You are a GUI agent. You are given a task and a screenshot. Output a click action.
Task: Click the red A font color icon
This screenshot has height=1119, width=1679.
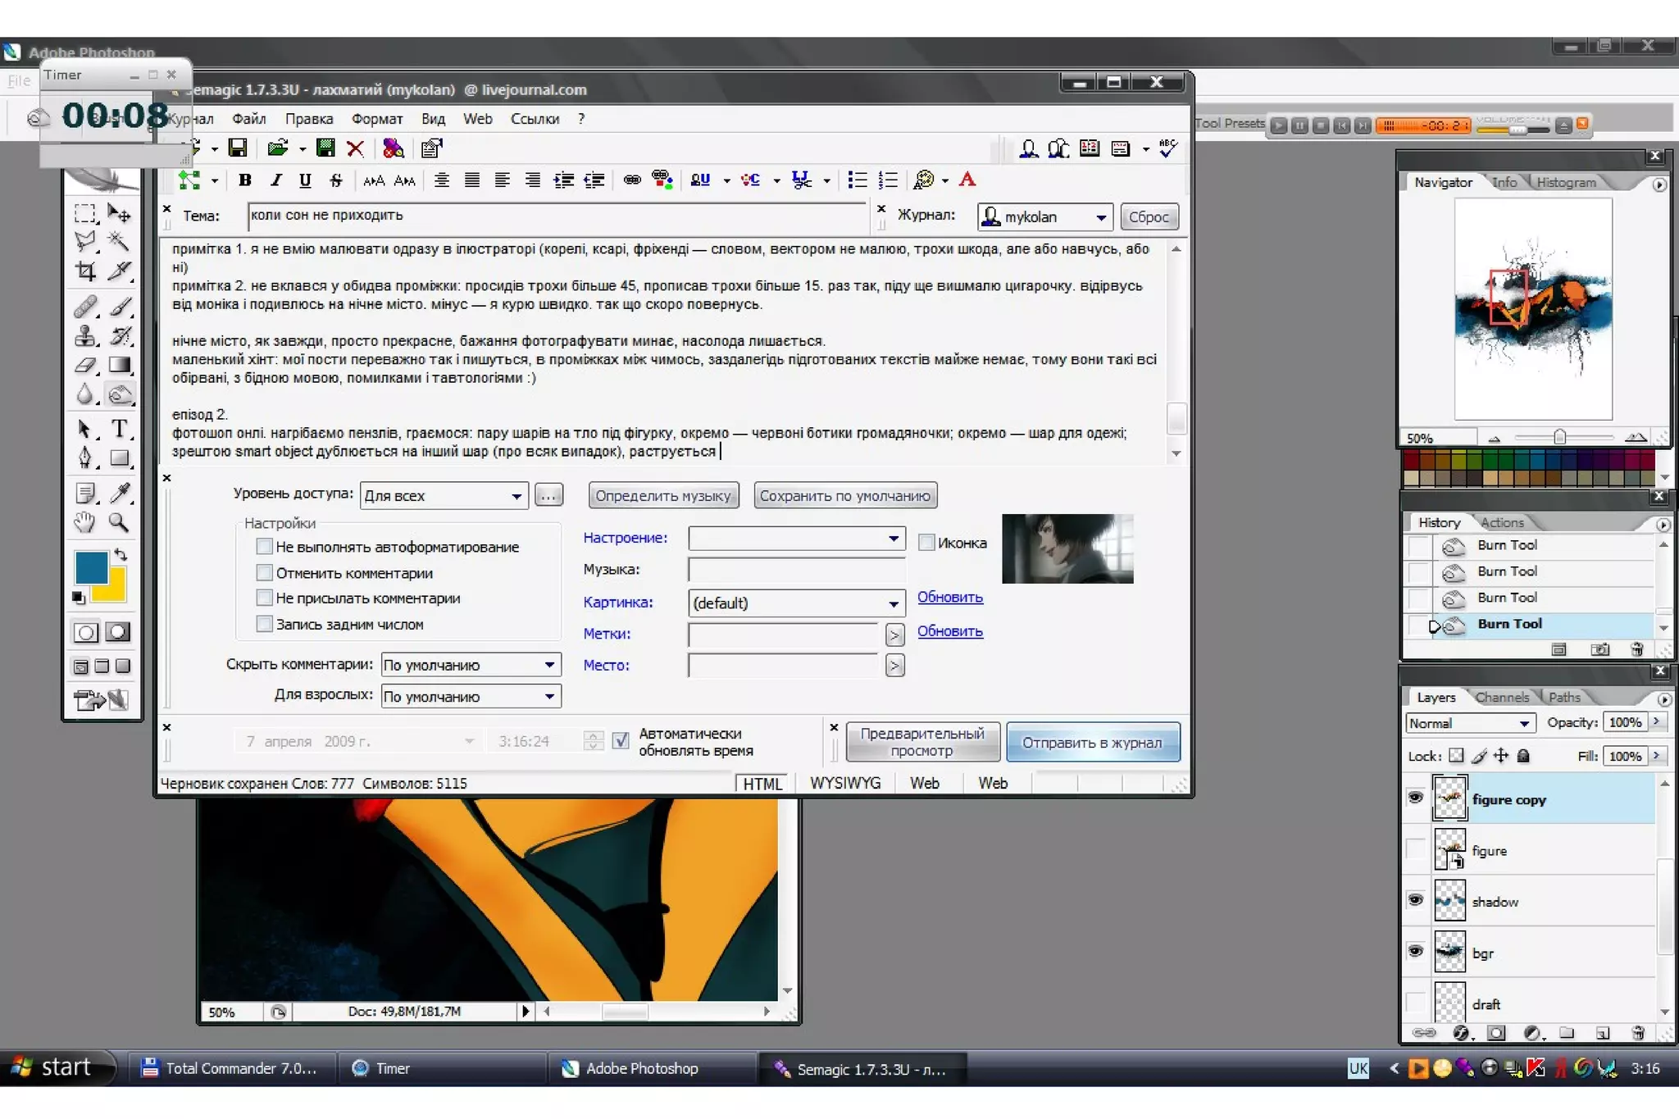[967, 180]
